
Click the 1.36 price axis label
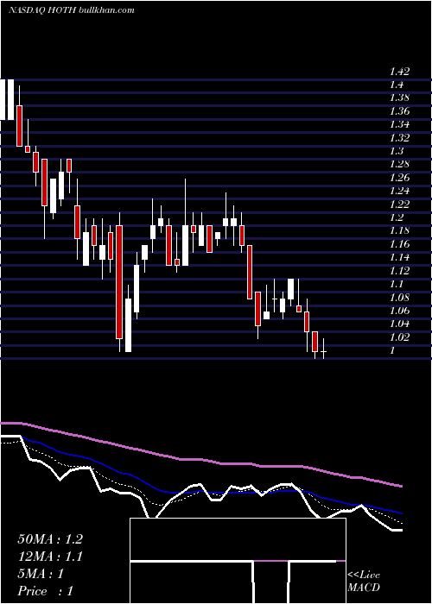pyautogui.click(x=399, y=111)
